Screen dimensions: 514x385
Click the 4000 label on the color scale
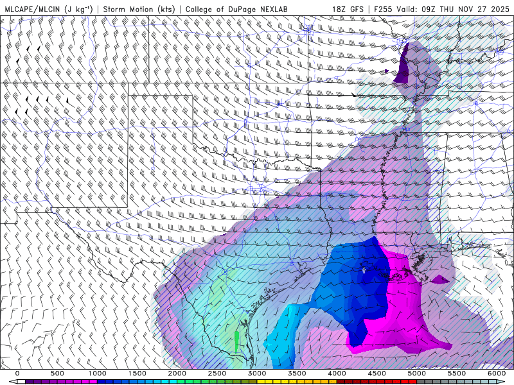pos(337,373)
